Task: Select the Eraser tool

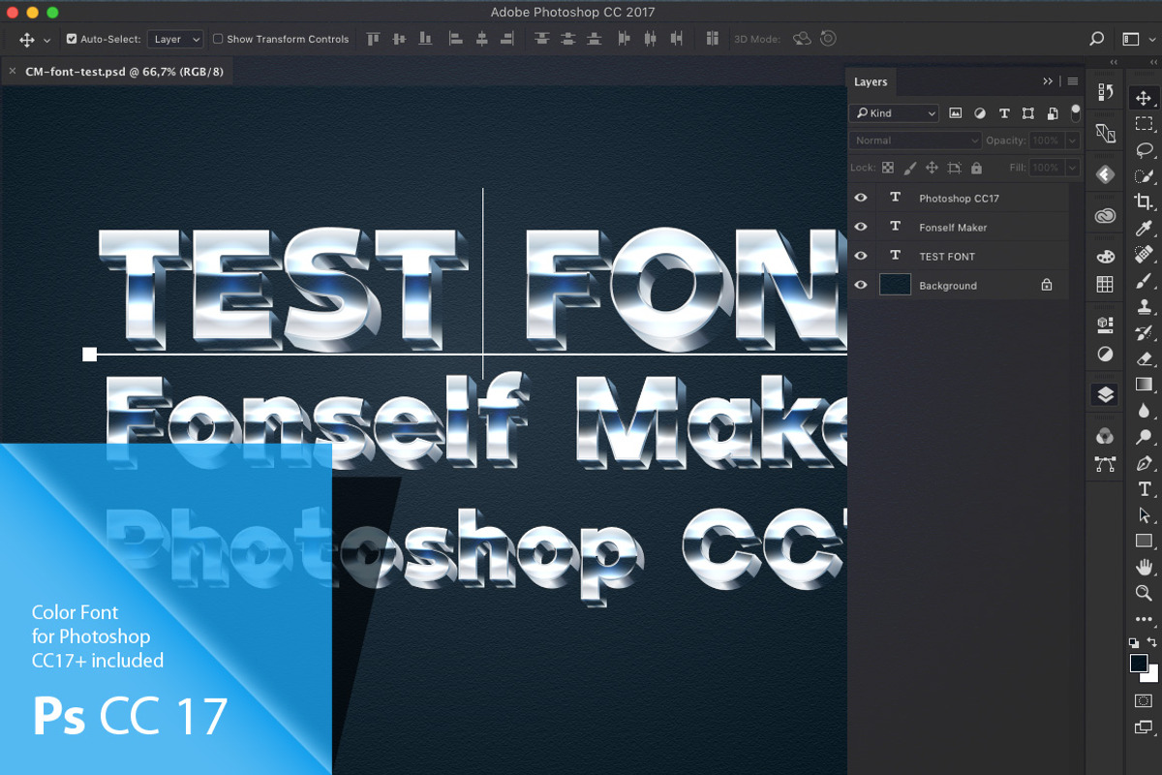Action: [x=1144, y=358]
